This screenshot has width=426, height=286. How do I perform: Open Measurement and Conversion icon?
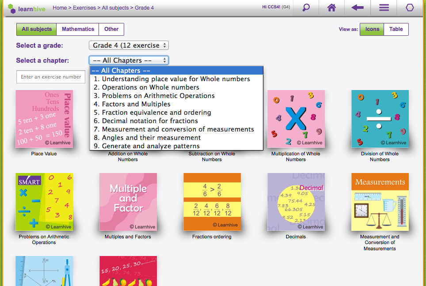point(380,202)
